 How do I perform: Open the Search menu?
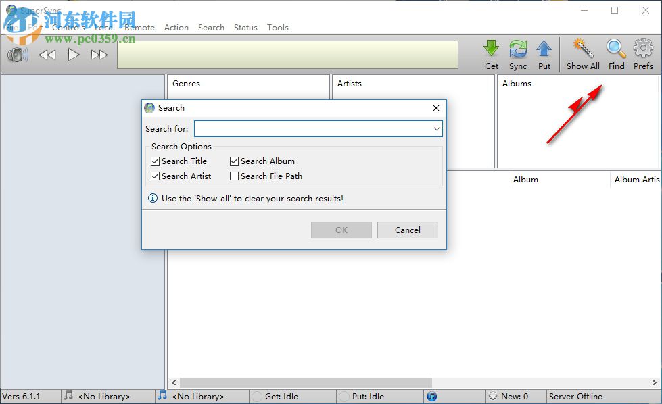coord(211,28)
